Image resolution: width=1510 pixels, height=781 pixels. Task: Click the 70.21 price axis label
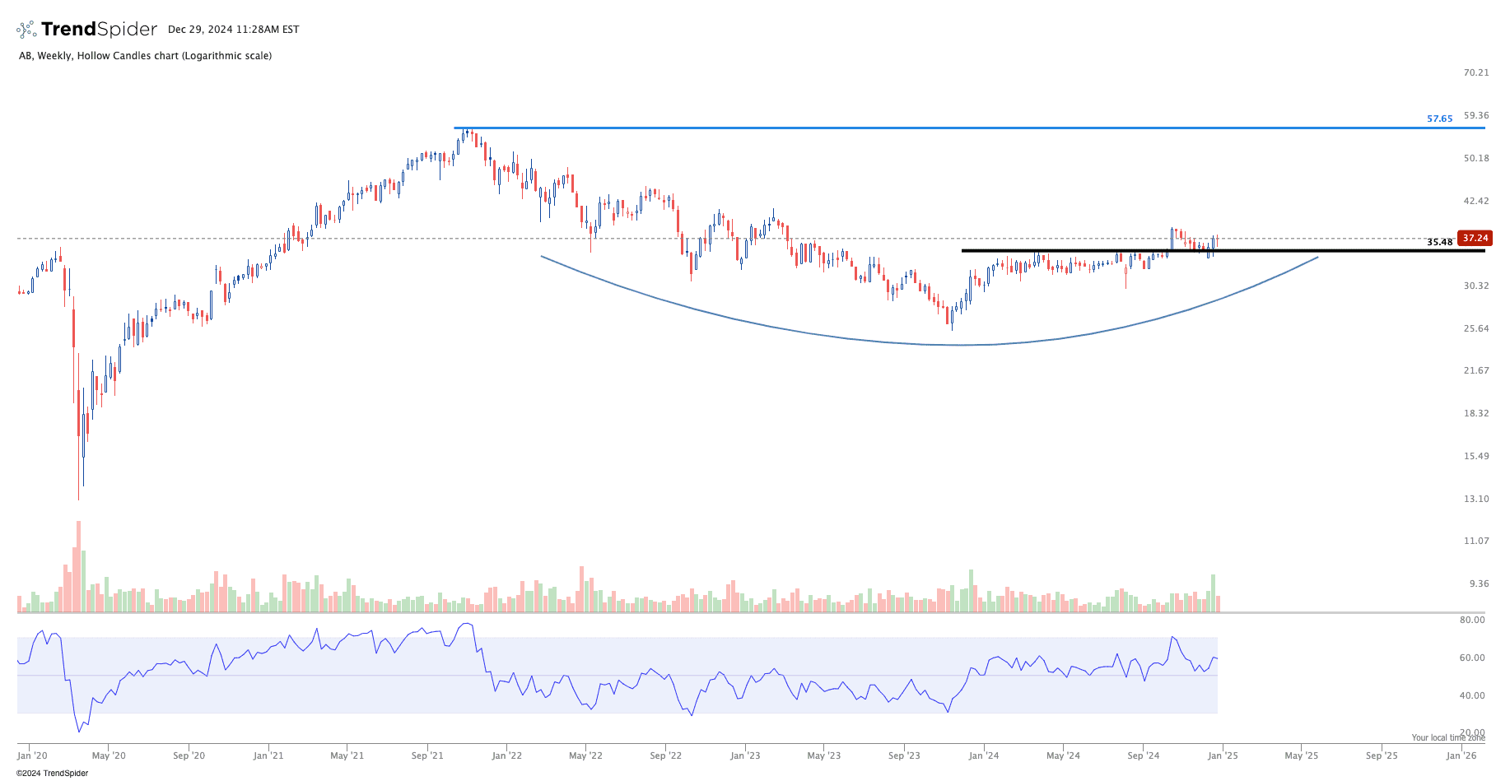pos(1475,72)
